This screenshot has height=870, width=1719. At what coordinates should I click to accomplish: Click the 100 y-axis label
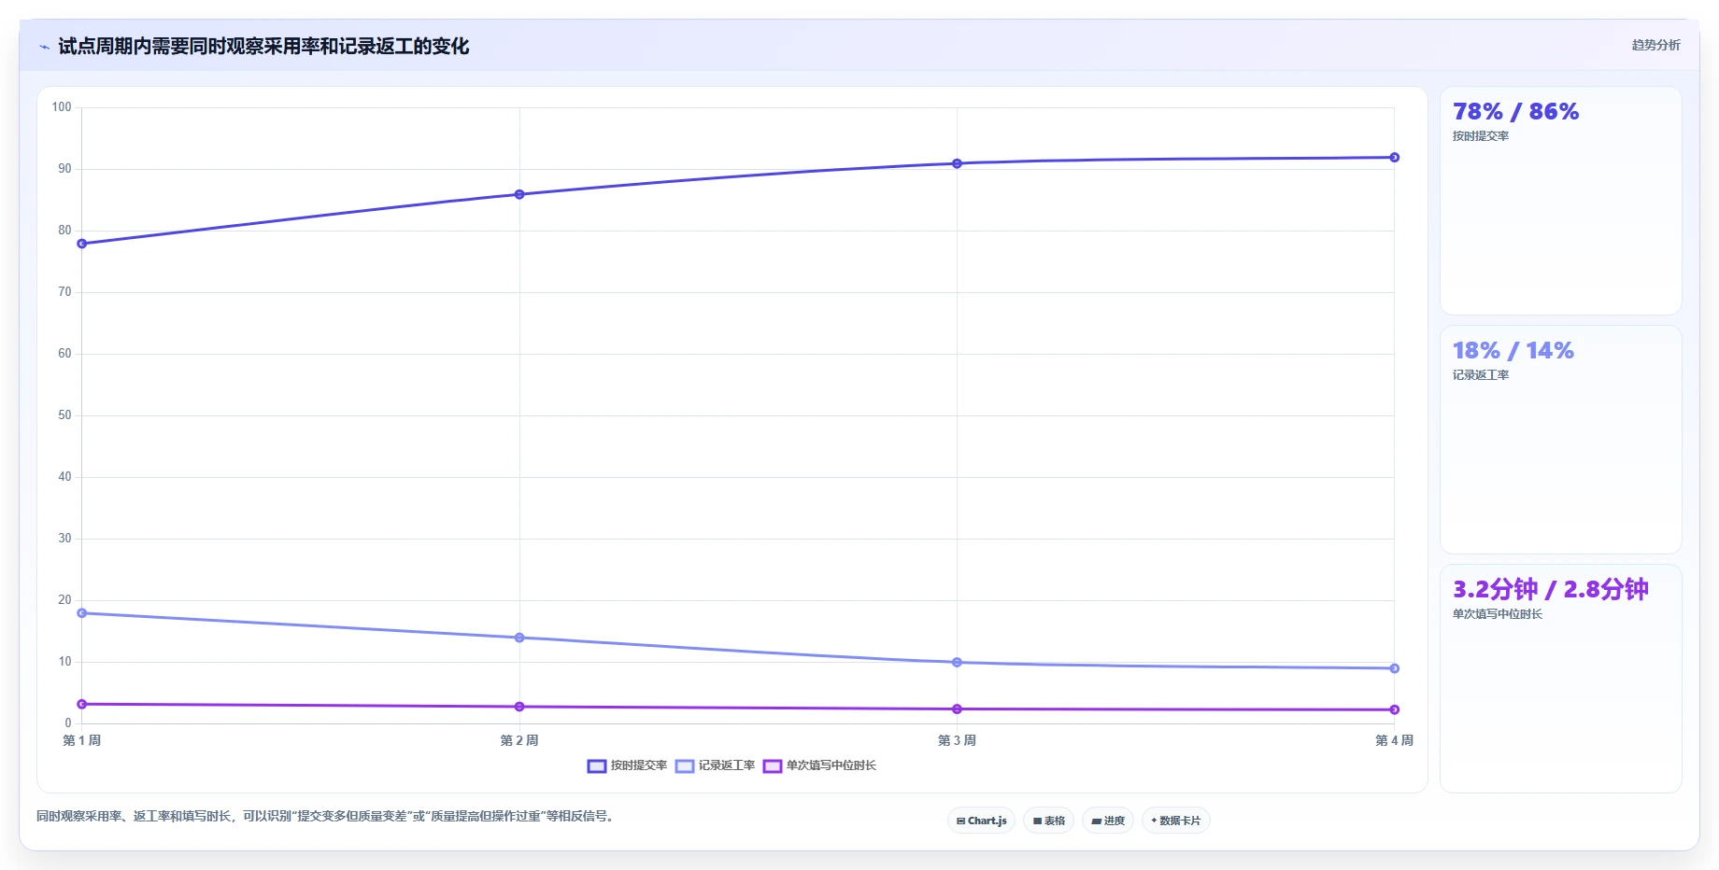[x=62, y=107]
